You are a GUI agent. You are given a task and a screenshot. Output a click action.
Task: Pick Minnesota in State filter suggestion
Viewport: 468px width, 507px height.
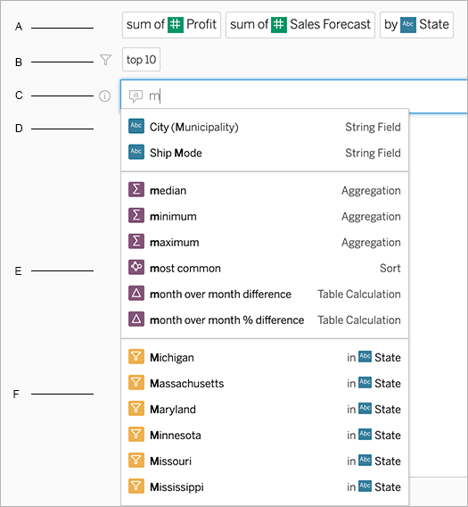tap(265, 435)
